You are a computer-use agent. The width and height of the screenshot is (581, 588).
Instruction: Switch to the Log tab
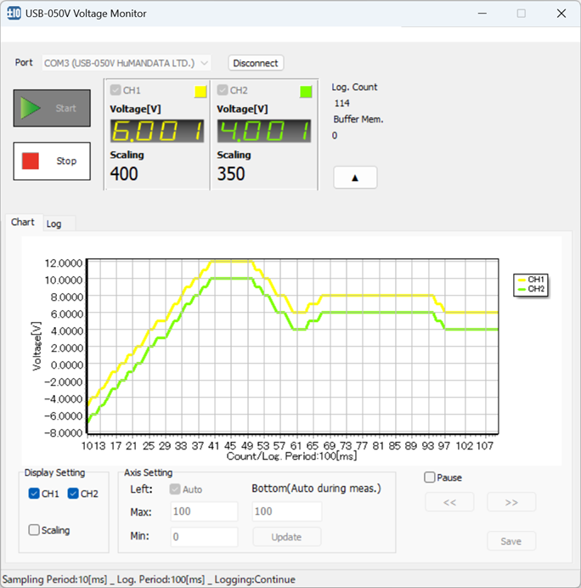point(54,223)
